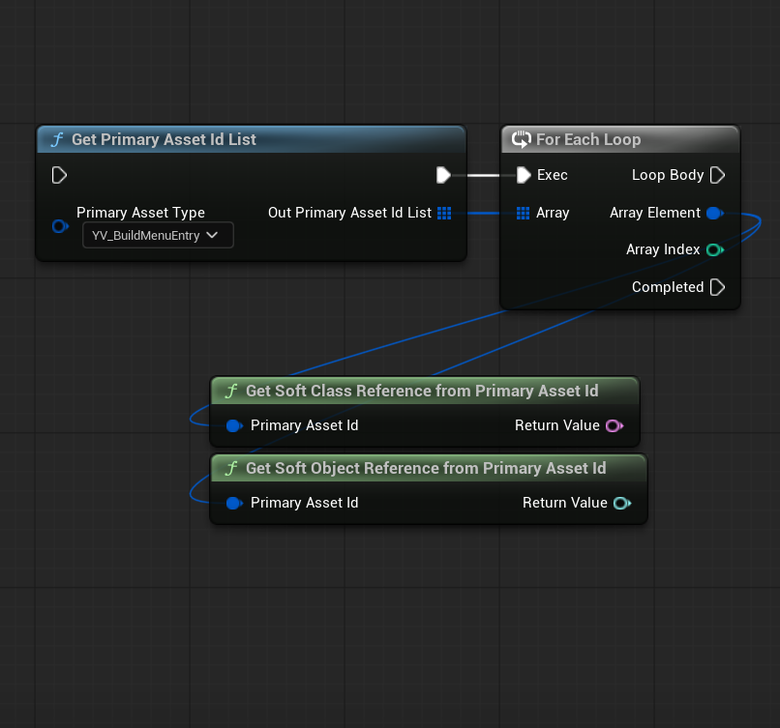Screen dimensions: 780x728
Task: Select Get Soft Class Reference from Primary Asset Id node
Action: (424, 391)
